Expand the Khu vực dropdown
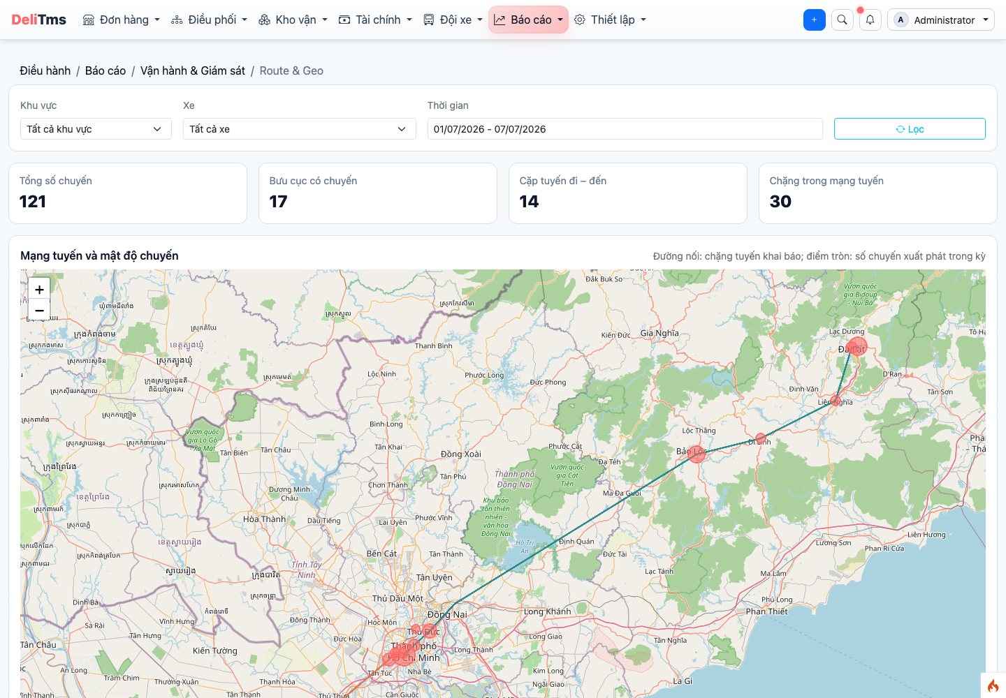This screenshot has width=1006, height=698. 96,129
